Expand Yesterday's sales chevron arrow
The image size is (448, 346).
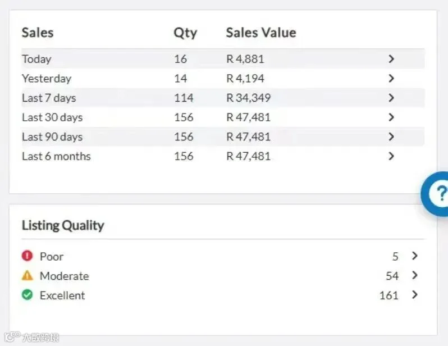pyautogui.click(x=391, y=78)
